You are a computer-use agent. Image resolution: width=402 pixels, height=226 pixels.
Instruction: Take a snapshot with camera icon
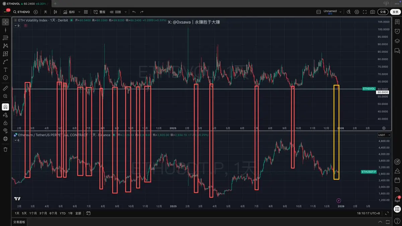coord(373,12)
